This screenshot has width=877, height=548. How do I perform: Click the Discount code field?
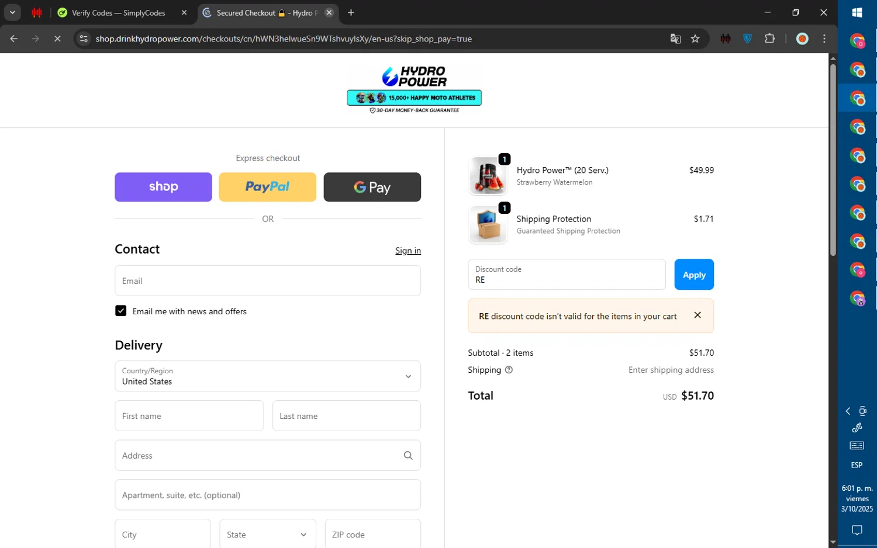pyautogui.click(x=567, y=275)
